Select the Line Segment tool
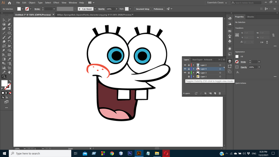Image resolution: width=279 pixels, height=157 pixels. click(4, 33)
